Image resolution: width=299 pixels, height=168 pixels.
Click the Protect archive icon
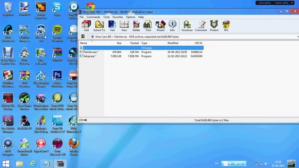pos(214,26)
